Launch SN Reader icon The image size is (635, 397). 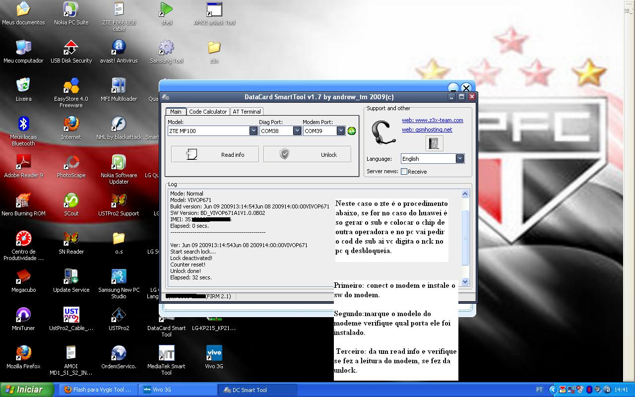(x=71, y=243)
